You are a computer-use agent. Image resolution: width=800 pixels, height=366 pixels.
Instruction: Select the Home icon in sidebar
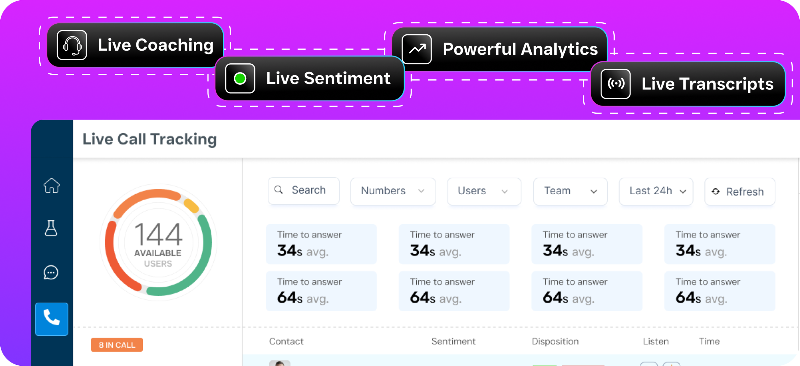52,185
